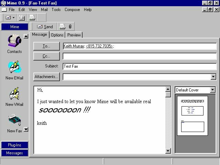This screenshot has height=165, width=220.
Task: Click the envelope icon left of File menu
Action: (4, 10)
